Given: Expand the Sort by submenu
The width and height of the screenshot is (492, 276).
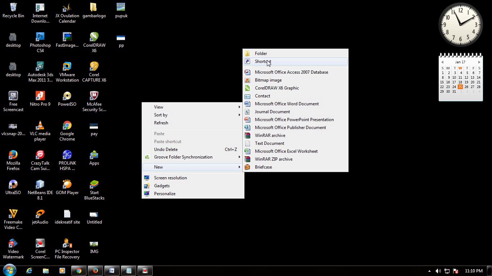Looking at the screenshot, I should click(x=161, y=115).
